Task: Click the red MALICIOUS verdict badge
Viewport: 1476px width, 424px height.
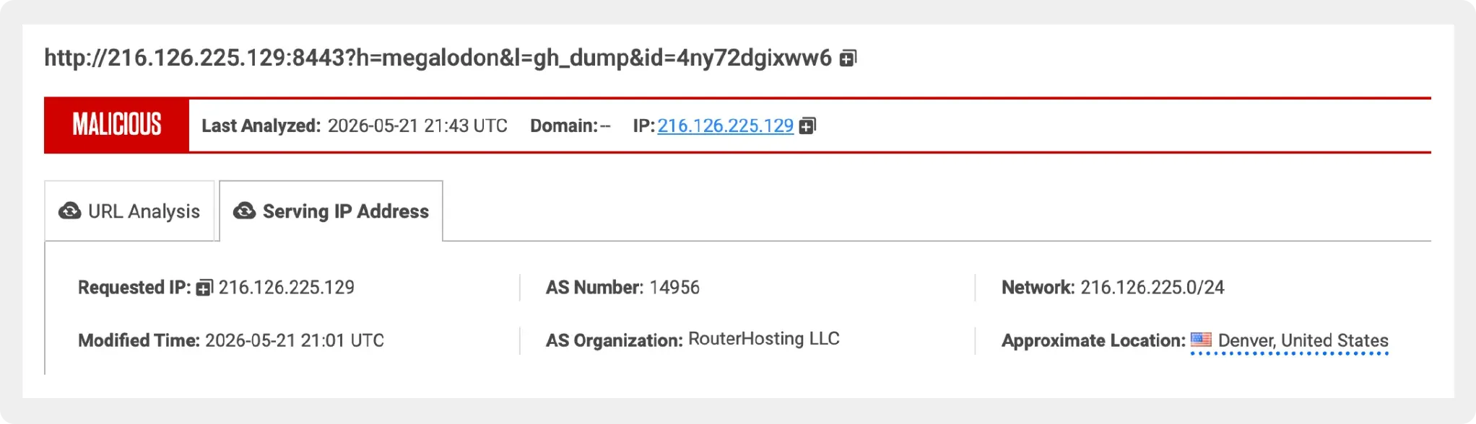Action: point(116,125)
